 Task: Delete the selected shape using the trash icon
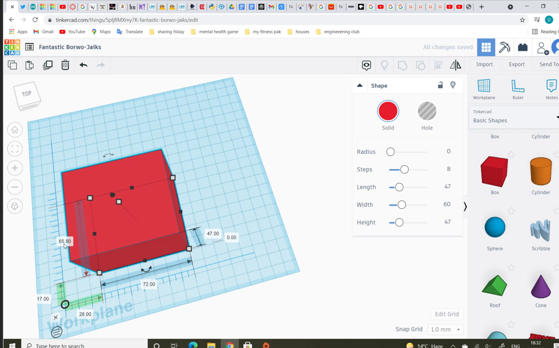coord(65,65)
